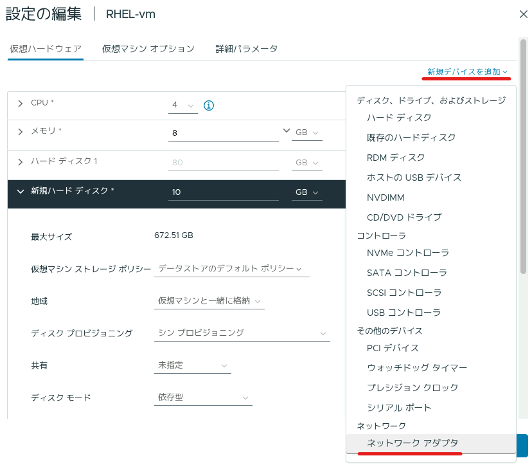532x467 pixels.
Task: Click the new hard disk size field
Action: tap(223, 192)
